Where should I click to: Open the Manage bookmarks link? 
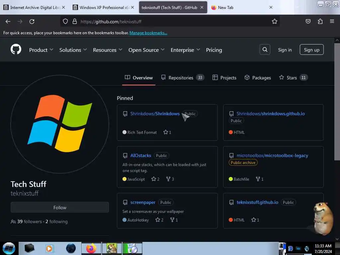coord(148,33)
